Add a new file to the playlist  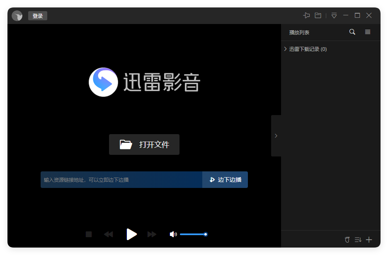[x=369, y=239]
